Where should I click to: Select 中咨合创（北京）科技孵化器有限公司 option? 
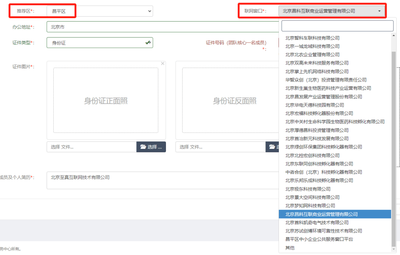pyautogui.click(x=335, y=172)
